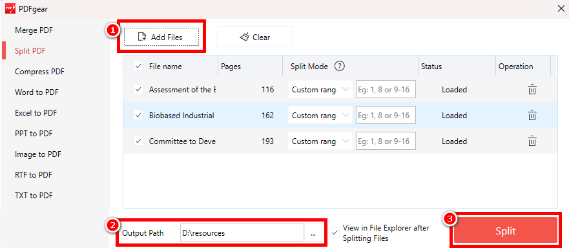Viewport: 569px width, 248px height.
Task: Select the Biobased Industrial file name
Action: click(181, 115)
